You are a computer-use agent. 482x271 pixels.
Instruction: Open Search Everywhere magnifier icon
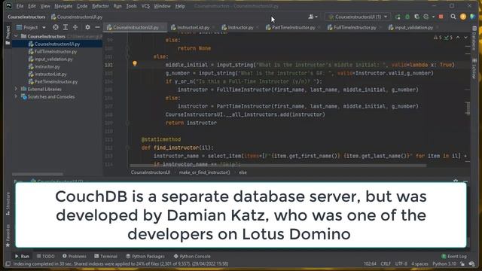pyautogui.click(x=453, y=17)
